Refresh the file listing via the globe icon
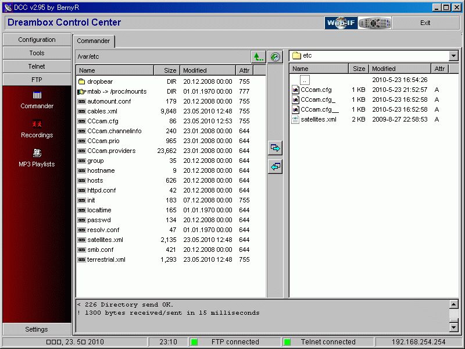The image size is (465, 349). [x=275, y=56]
